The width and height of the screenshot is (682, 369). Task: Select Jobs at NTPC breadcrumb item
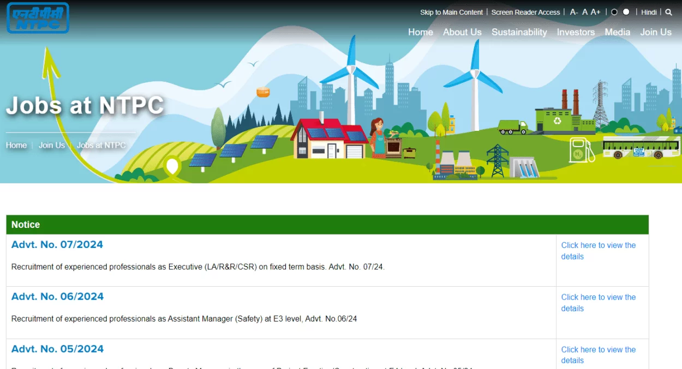pyautogui.click(x=101, y=145)
